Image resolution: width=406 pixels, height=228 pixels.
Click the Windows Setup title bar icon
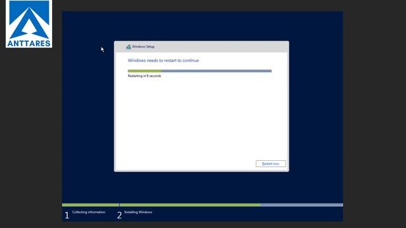click(128, 47)
